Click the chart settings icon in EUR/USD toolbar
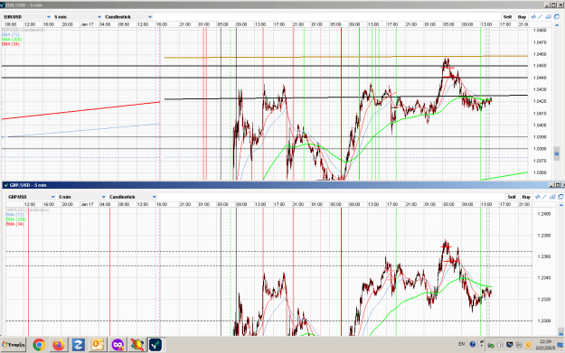 pyautogui.click(x=548, y=16)
